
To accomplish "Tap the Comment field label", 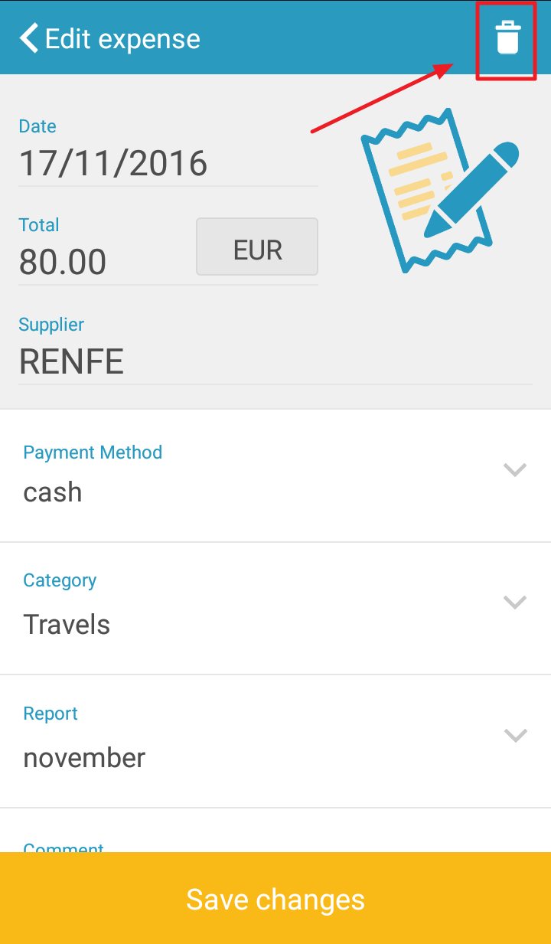I will pyautogui.click(x=64, y=847).
